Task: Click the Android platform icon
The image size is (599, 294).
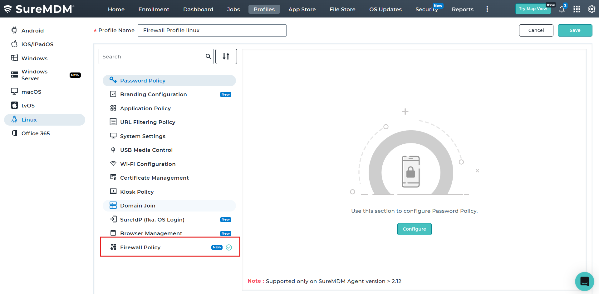Action: (14, 30)
